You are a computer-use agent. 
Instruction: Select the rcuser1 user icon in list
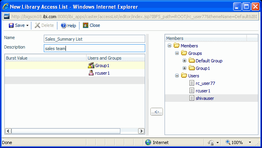(x=91, y=73)
